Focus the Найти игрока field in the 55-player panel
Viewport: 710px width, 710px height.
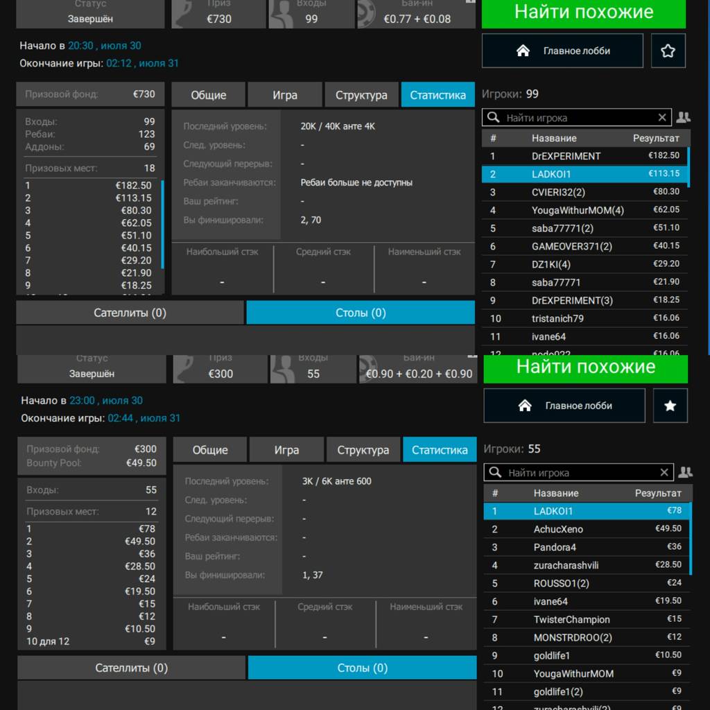pyautogui.click(x=578, y=473)
